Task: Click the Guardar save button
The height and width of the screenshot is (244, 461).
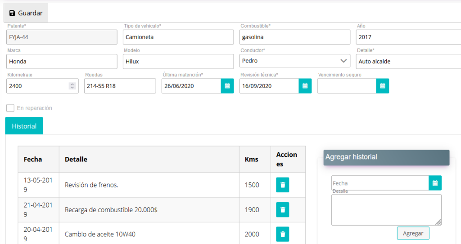Action: 26,13
